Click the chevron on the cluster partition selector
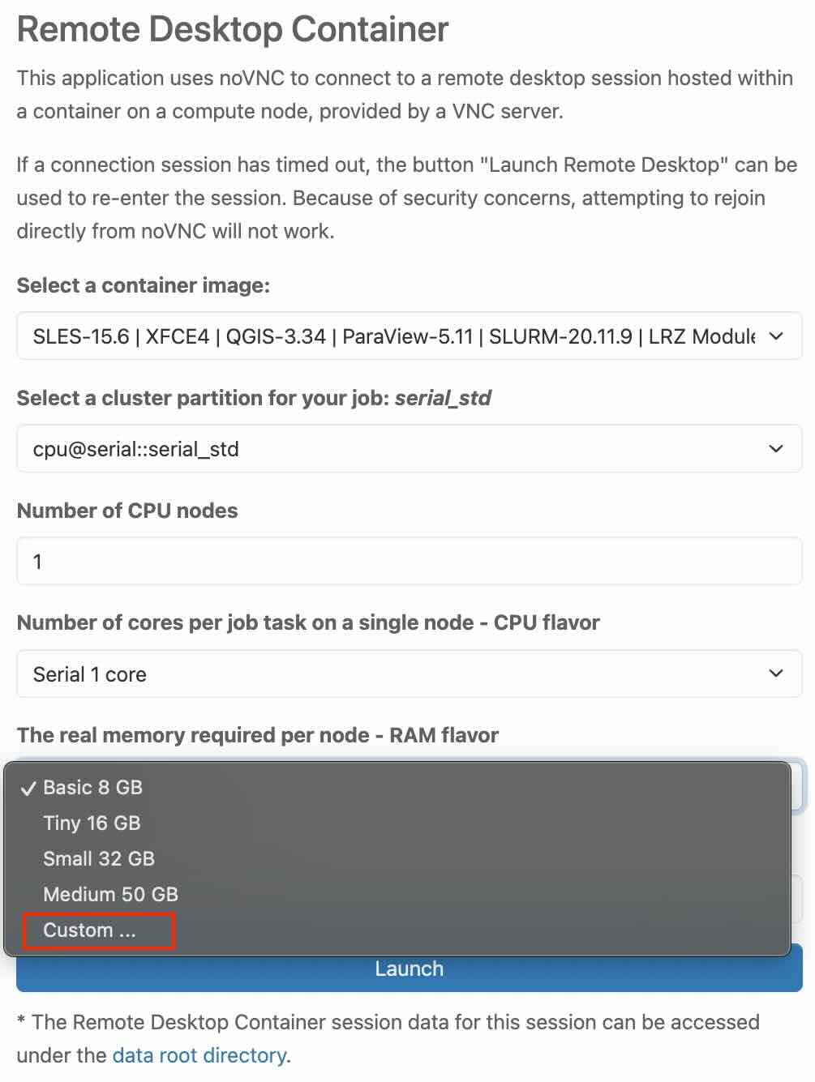The height and width of the screenshot is (1082, 815). click(x=775, y=448)
